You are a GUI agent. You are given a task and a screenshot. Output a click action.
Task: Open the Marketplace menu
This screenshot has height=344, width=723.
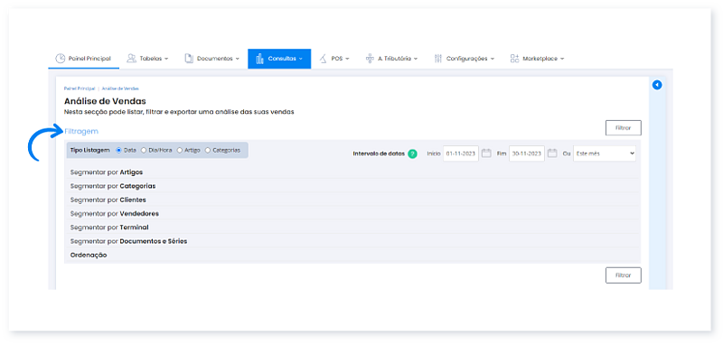(537, 59)
